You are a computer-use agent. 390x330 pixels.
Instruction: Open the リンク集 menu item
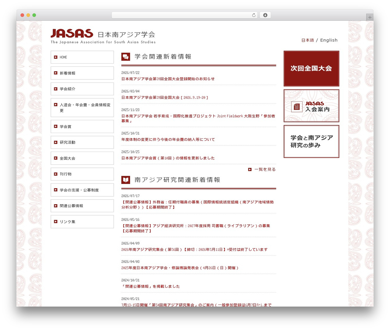coord(82,222)
